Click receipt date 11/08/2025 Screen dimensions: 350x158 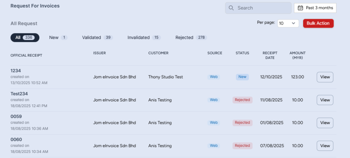point(271,100)
